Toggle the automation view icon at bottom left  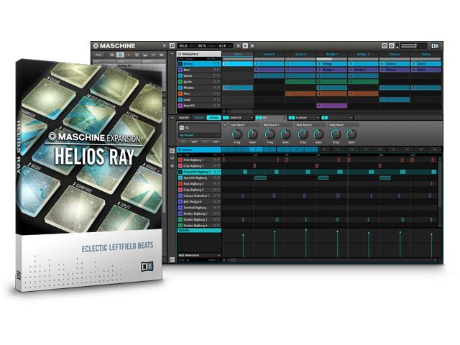[x=172, y=259]
